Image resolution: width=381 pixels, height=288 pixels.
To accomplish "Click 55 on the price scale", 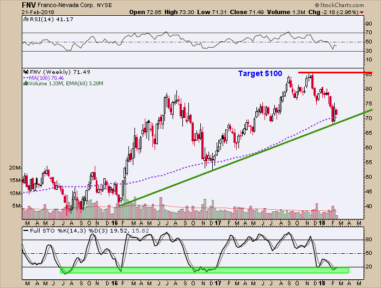I will pos(368,162).
